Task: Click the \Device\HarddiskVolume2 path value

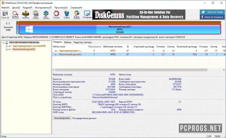Action: [105, 97]
